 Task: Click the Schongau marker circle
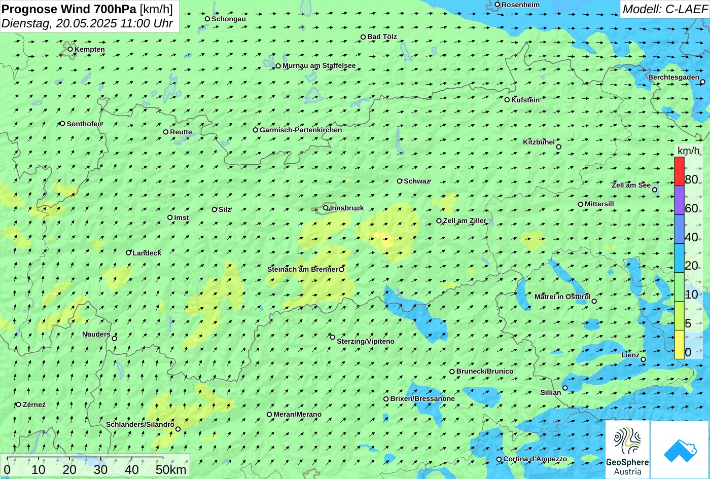pos(207,19)
